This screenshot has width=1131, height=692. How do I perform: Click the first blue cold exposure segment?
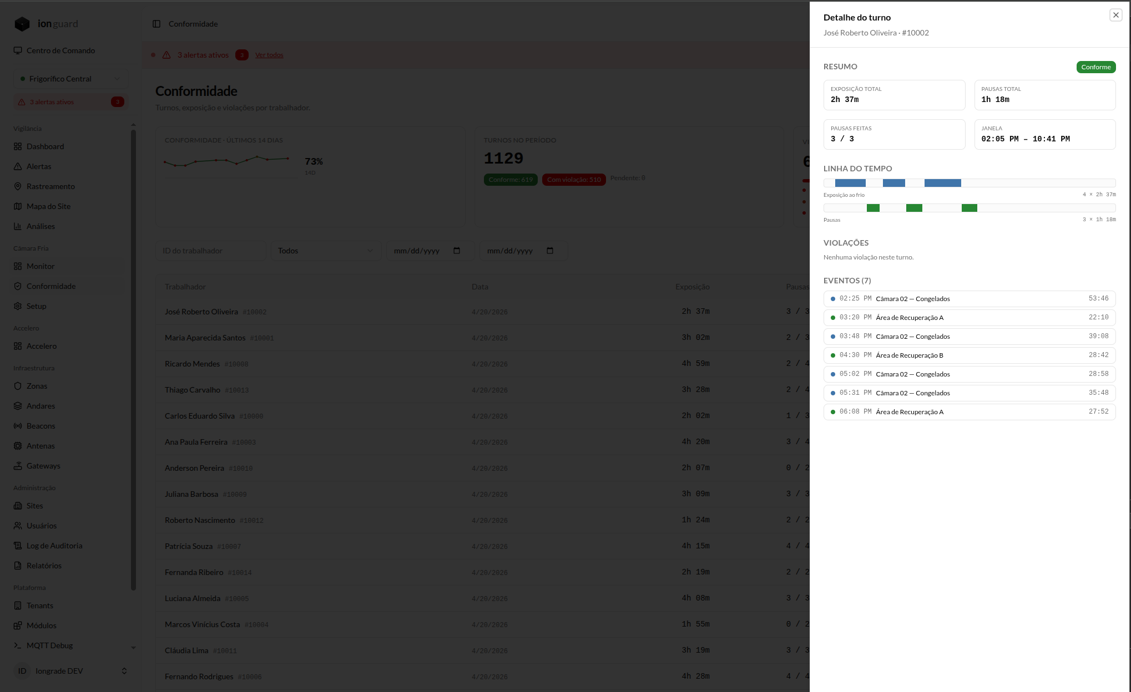[850, 183]
